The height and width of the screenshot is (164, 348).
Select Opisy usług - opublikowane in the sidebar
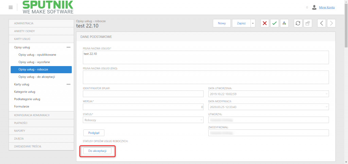click(x=37, y=55)
